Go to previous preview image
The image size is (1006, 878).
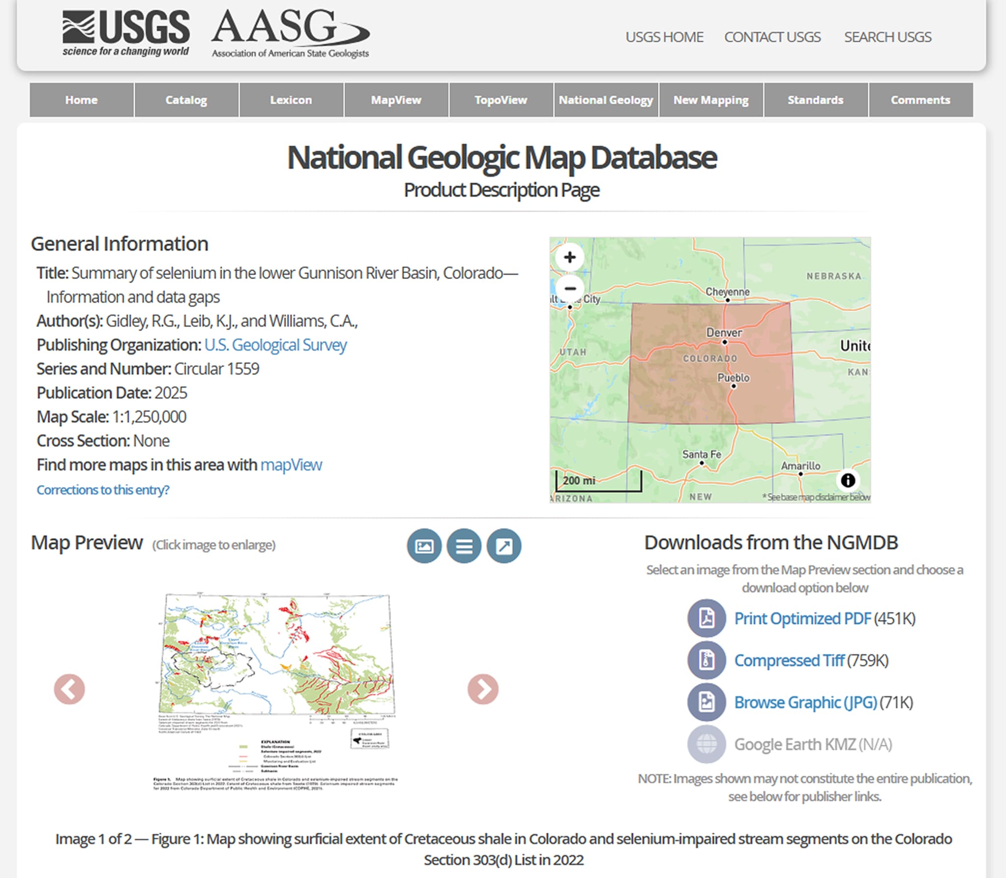coord(69,689)
